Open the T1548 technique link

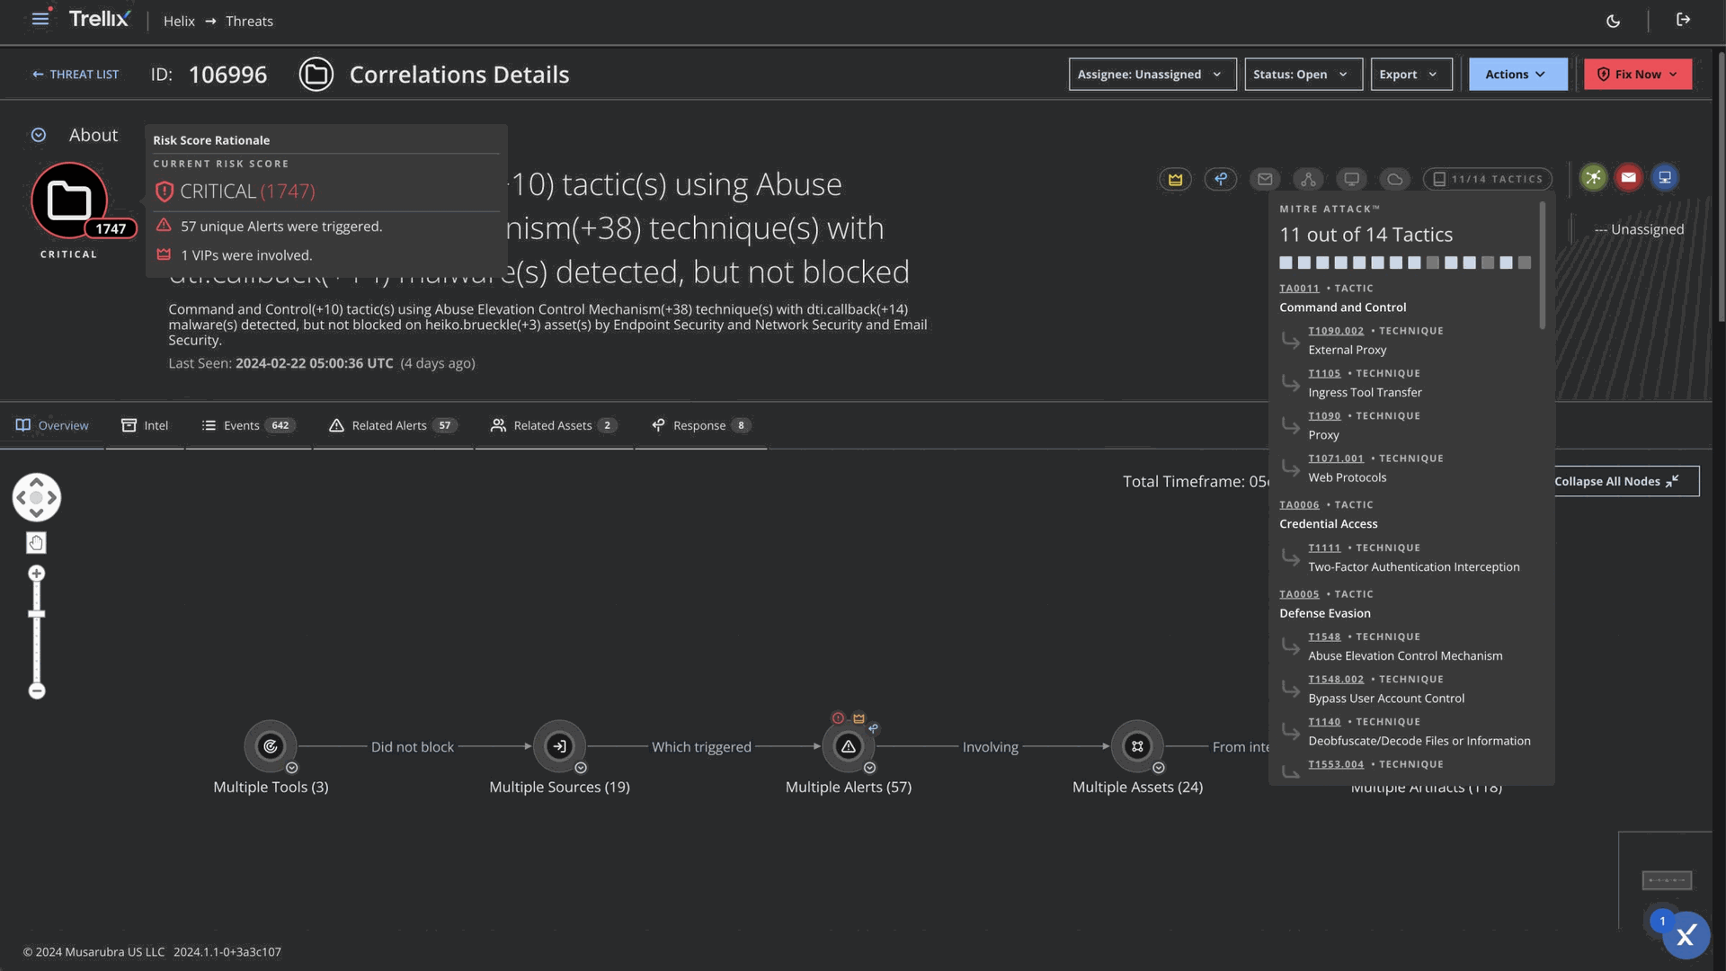pos(1323,637)
